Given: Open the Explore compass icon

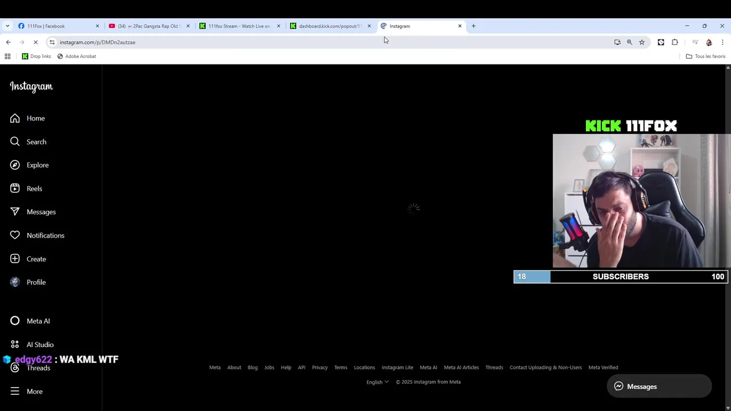Looking at the screenshot, I should coord(15,165).
